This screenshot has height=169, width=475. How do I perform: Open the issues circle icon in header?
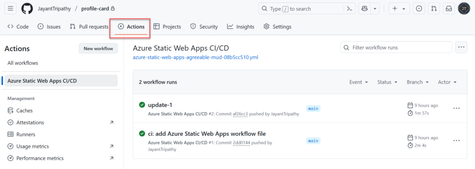(419, 9)
